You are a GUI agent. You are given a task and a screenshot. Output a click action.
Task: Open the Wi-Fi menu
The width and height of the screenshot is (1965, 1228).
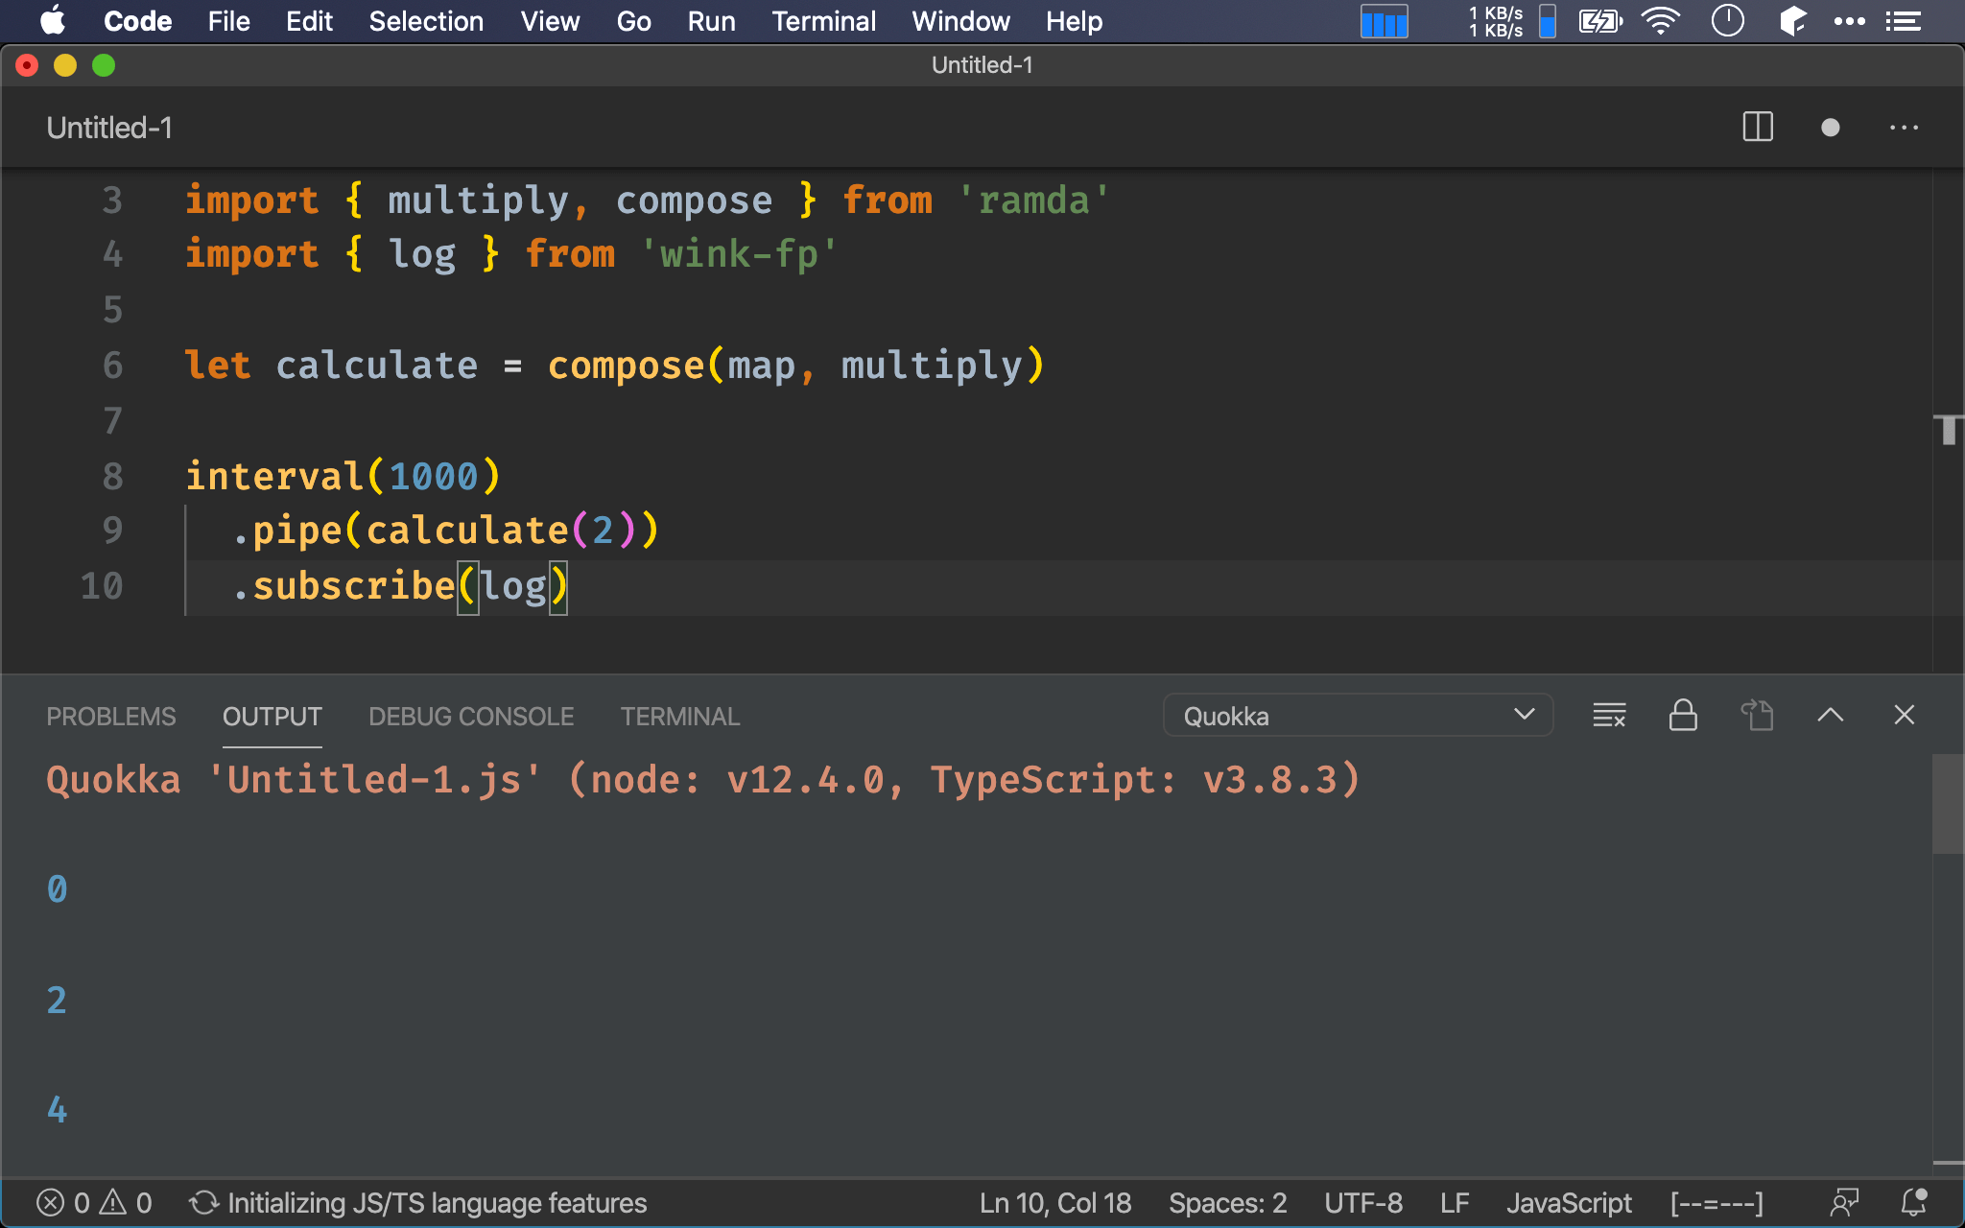tap(1661, 21)
